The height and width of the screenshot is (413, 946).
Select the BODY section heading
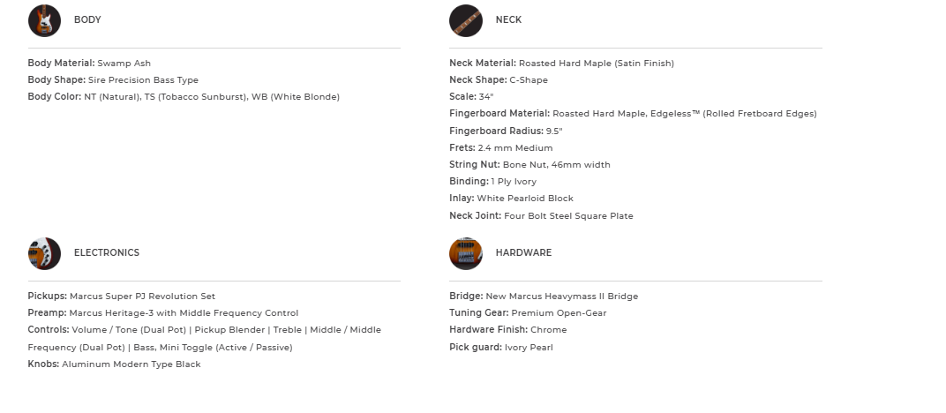(x=87, y=20)
